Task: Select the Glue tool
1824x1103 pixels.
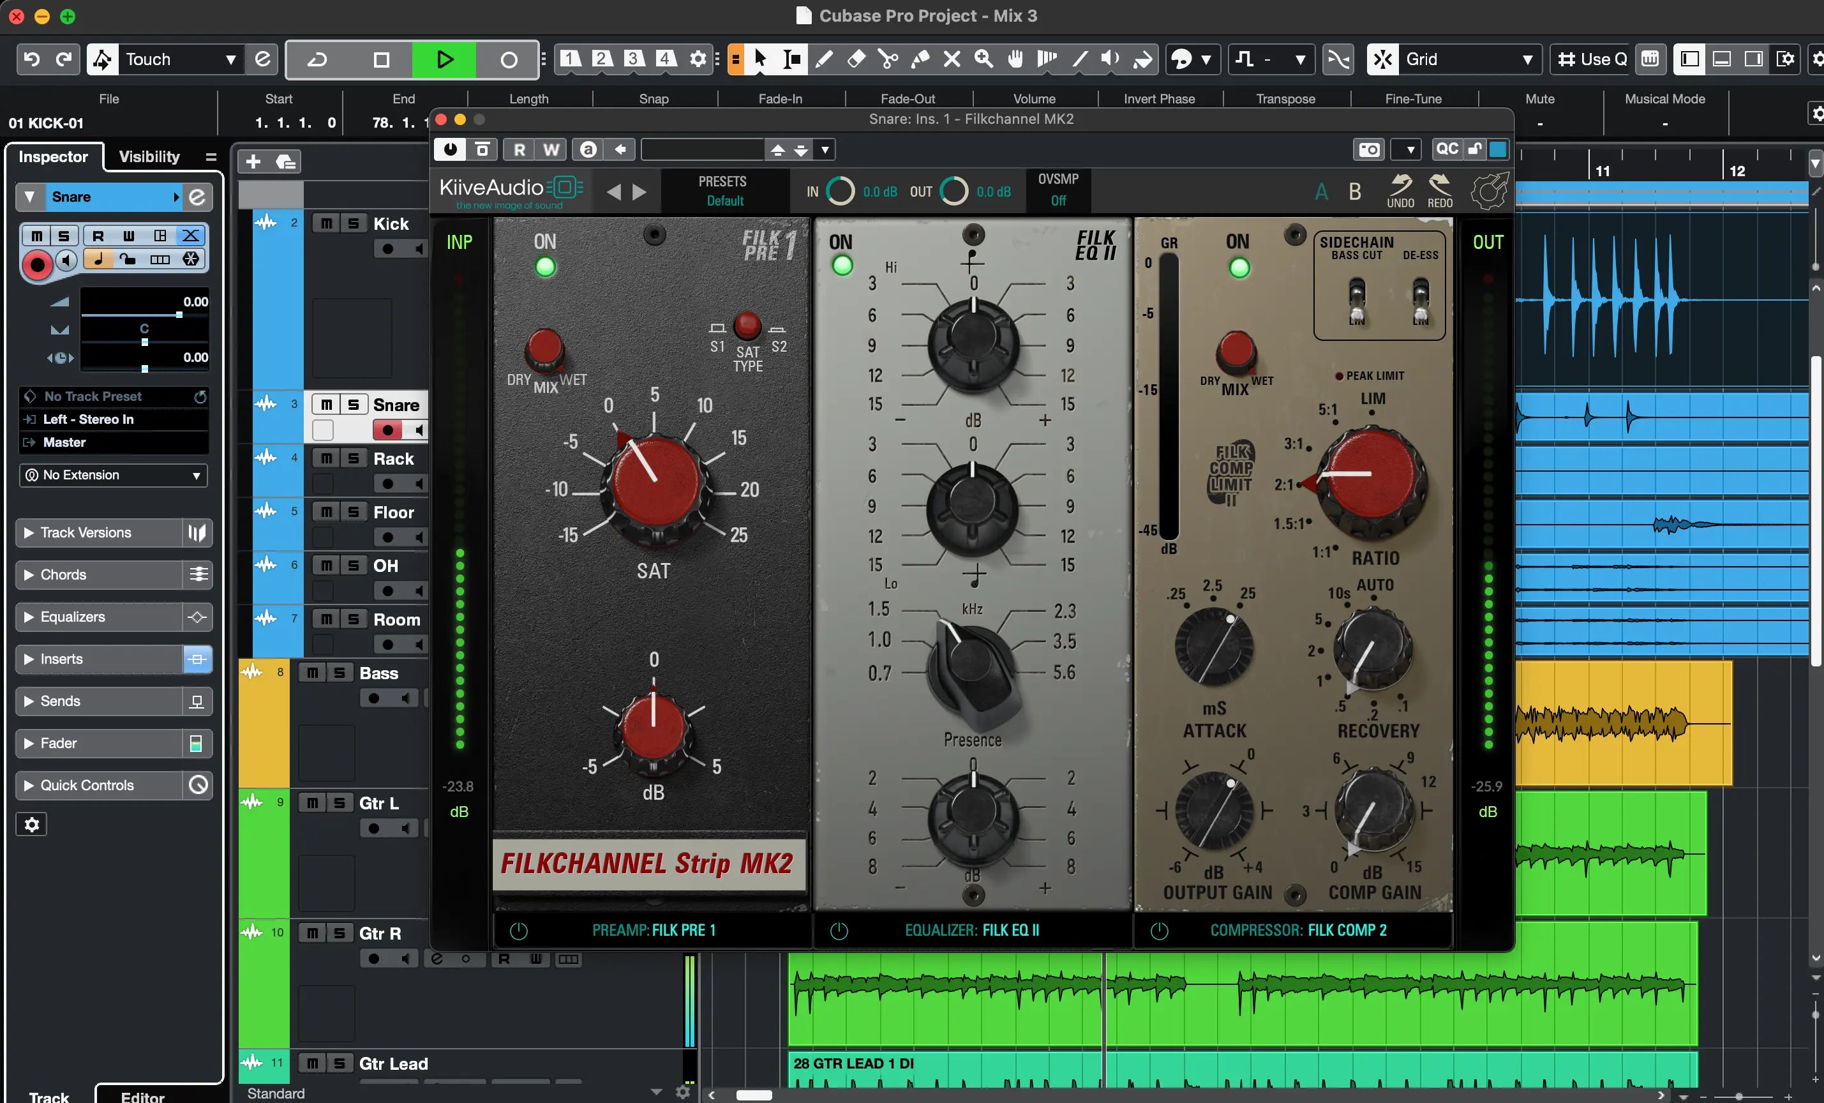Action: click(x=920, y=59)
